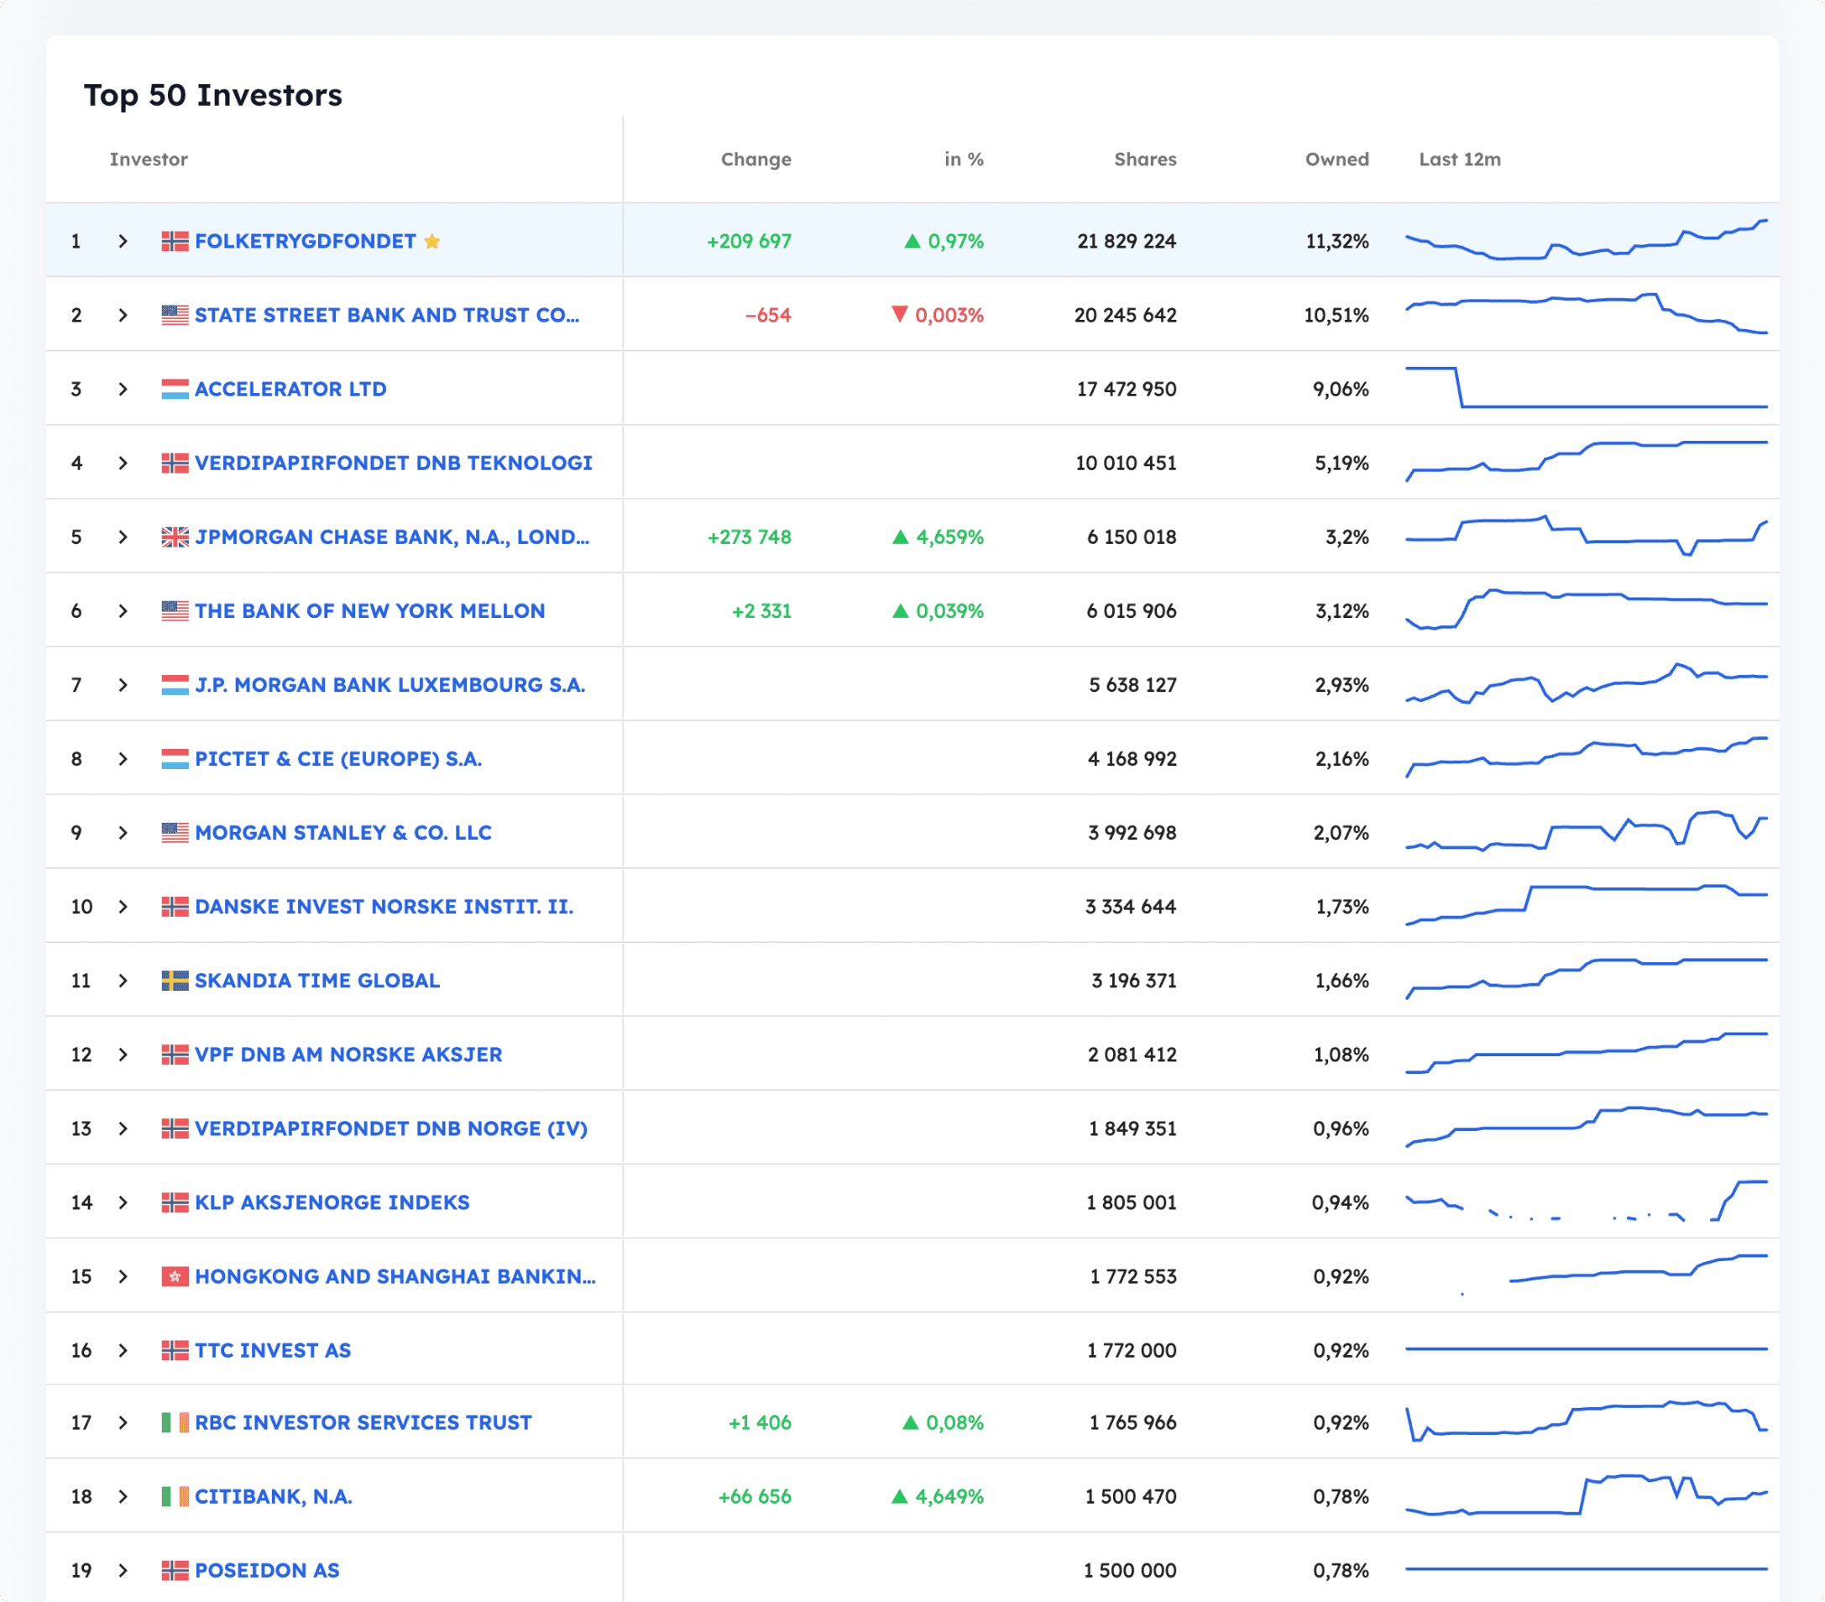
Task: Click the 'in %' column header
Action: (x=965, y=159)
